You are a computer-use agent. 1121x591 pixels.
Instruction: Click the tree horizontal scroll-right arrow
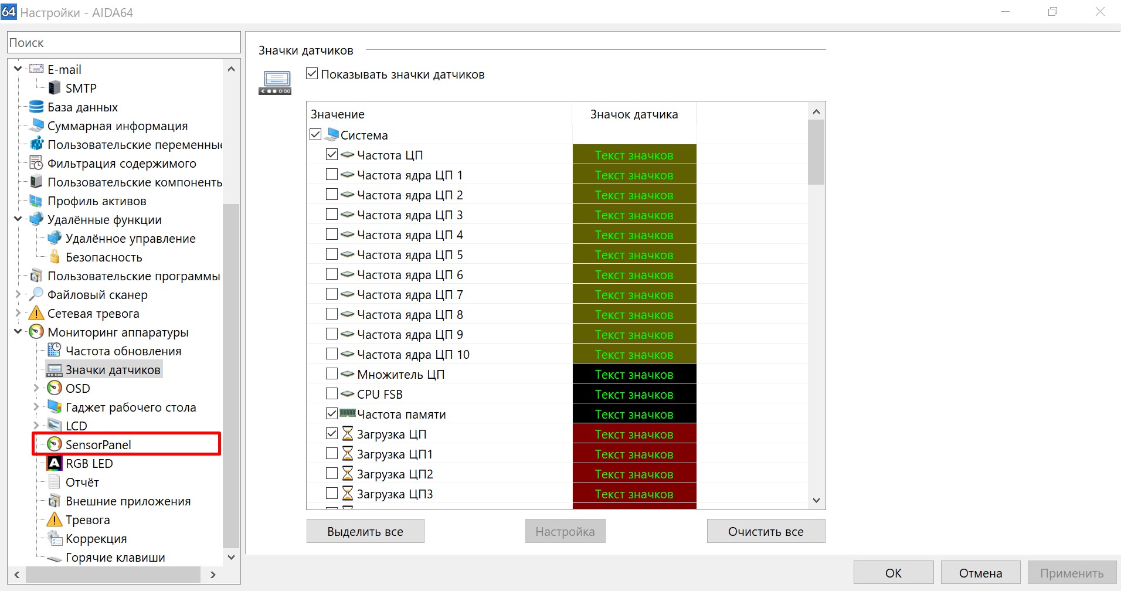pyautogui.click(x=213, y=575)
